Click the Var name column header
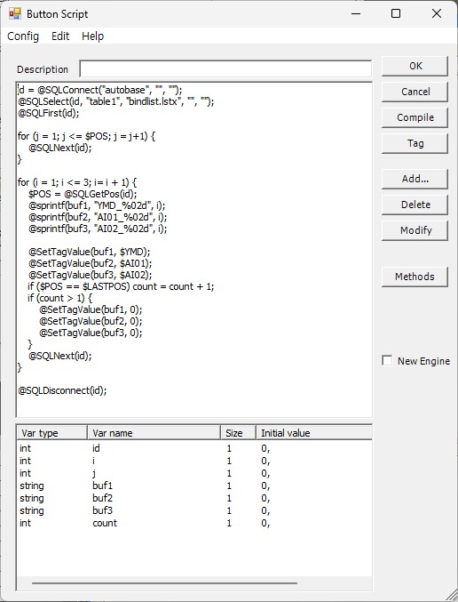The image size is (458, 602). click(x=154, y=433)
